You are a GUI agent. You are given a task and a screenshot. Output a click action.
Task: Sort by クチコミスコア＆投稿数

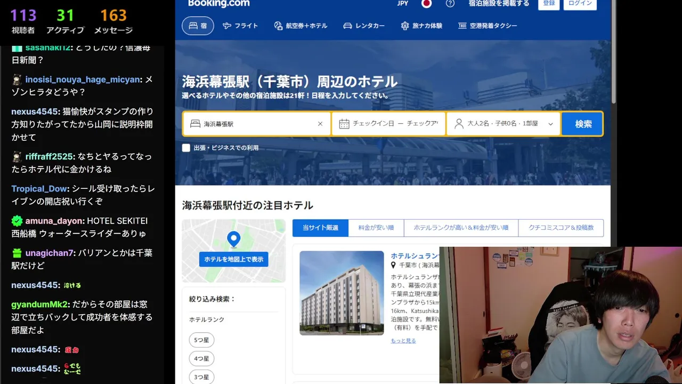click(561, 228)
